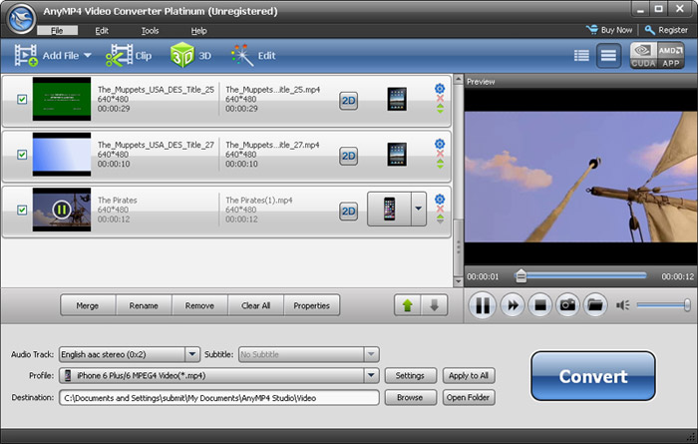Image resolution: width=698 pixels, height=444 pixels.
Task: Click the volume slider
Action: click(663, 305)
